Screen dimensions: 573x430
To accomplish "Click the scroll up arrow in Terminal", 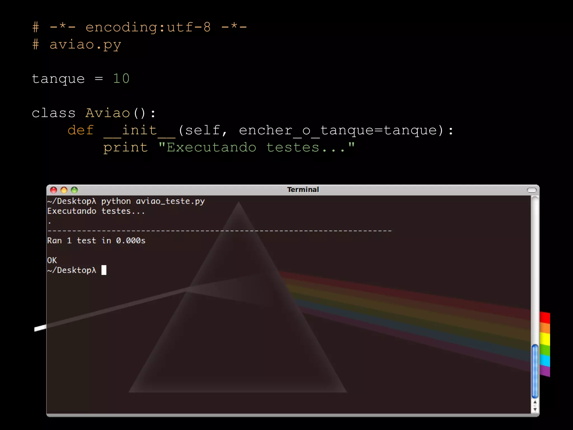I will 535,403.
